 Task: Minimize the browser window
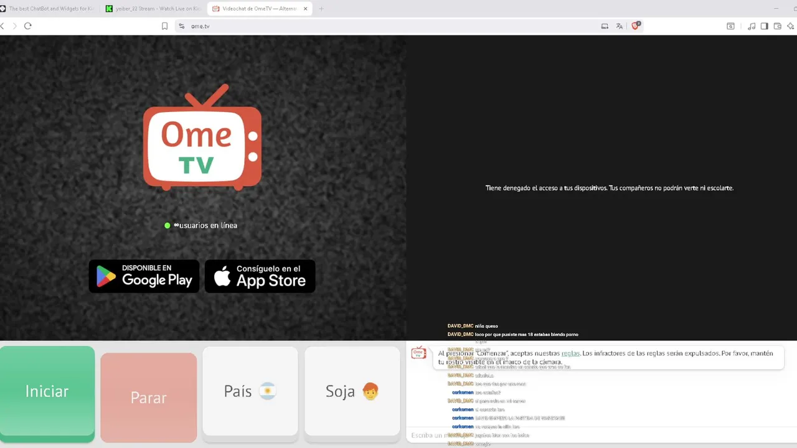coord(776,9)
